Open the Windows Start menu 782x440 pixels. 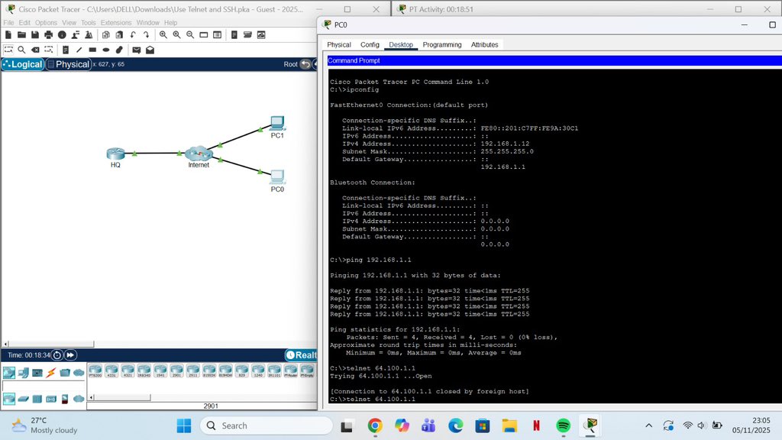[x=183, y=425]
